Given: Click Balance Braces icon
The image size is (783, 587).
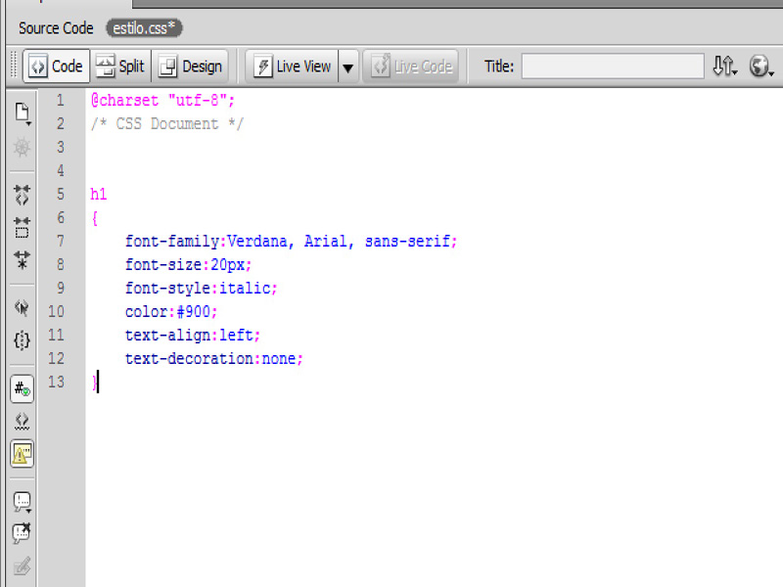Looking at the screenshot, I should pos(22,340).
